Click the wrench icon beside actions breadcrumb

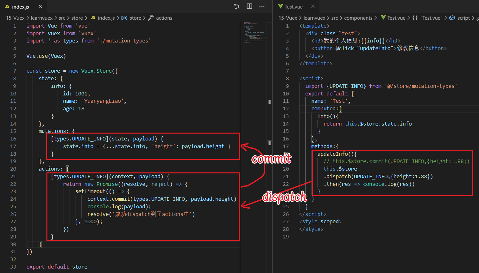click(151, 18)
